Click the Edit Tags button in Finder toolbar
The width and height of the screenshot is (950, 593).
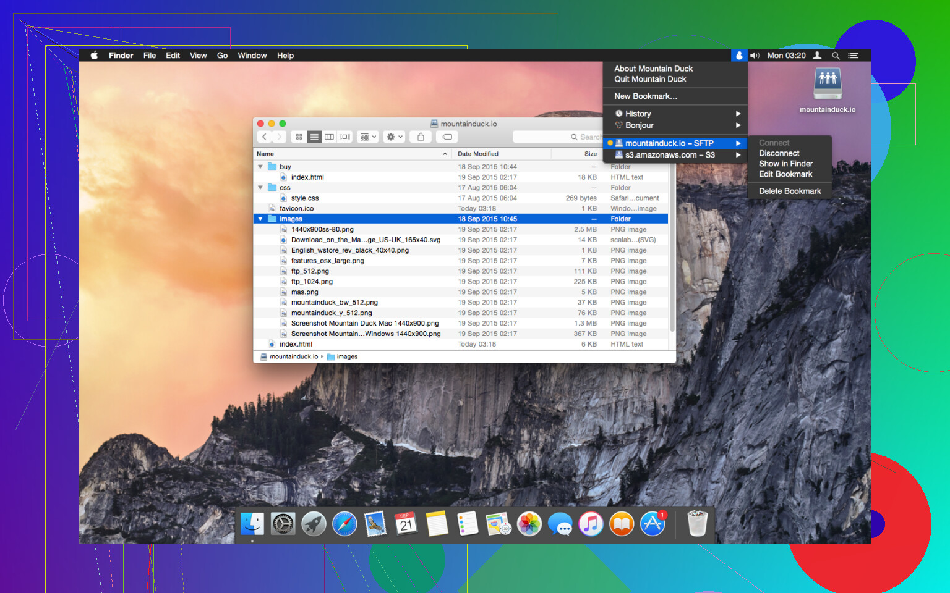(447, 137)
